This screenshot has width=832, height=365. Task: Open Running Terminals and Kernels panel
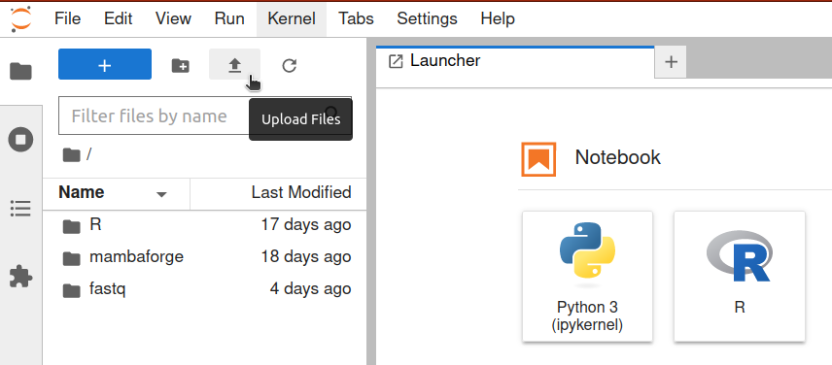click(20, 140)
